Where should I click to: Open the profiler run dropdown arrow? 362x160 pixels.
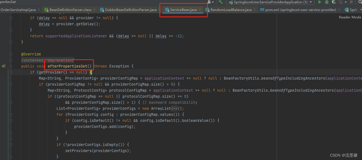[x=345, y=2]
